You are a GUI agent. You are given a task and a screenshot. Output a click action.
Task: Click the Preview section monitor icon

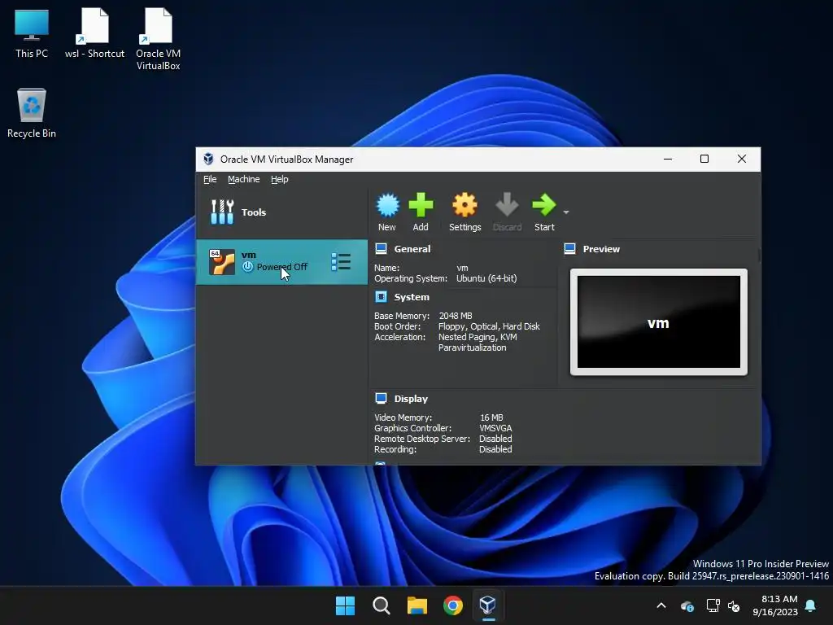tap(570, 248)
